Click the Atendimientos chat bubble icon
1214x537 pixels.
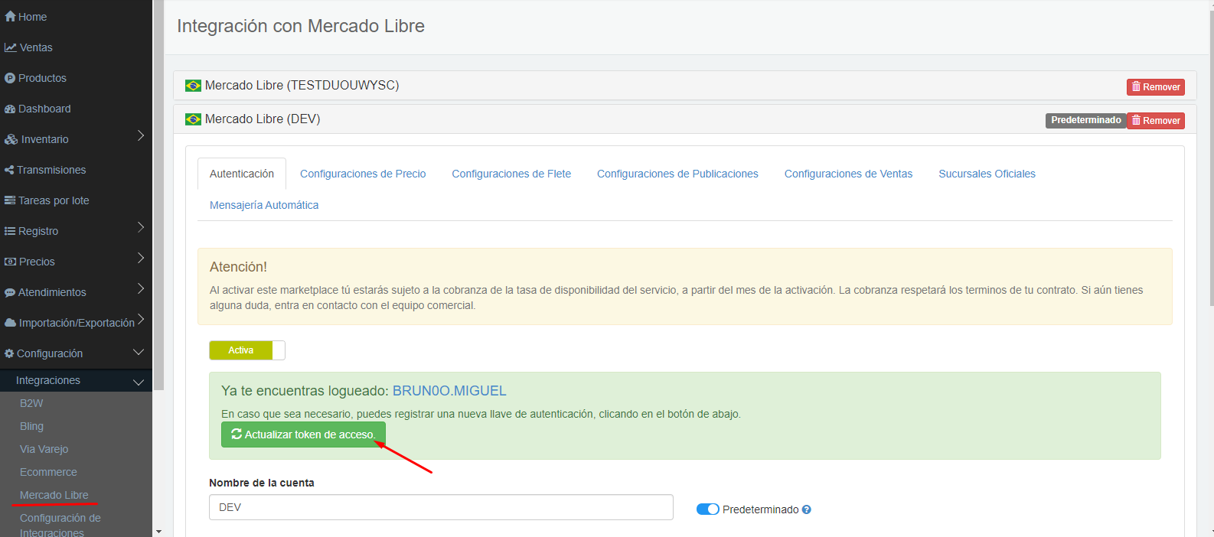point(10,292)
